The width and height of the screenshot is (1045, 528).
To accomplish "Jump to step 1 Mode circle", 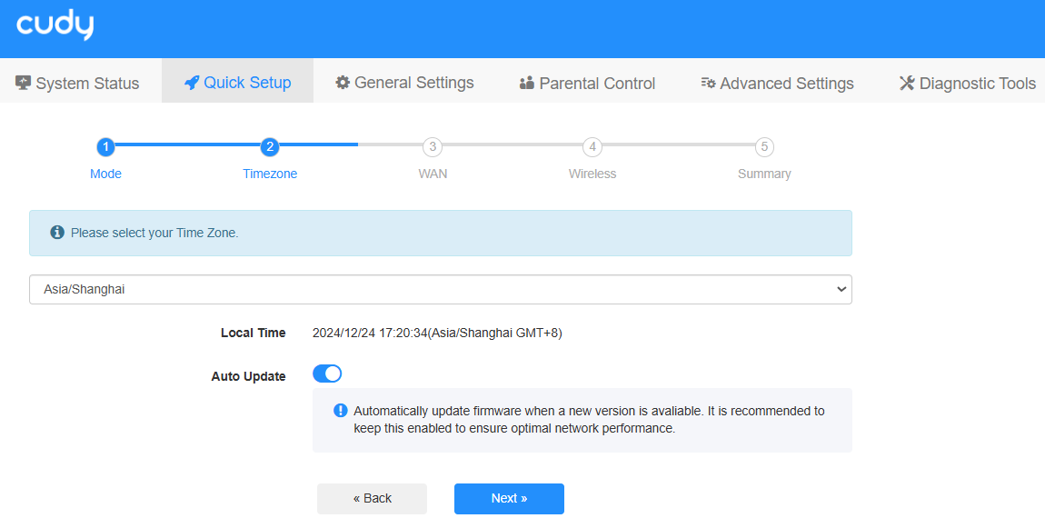I will 105,146.
